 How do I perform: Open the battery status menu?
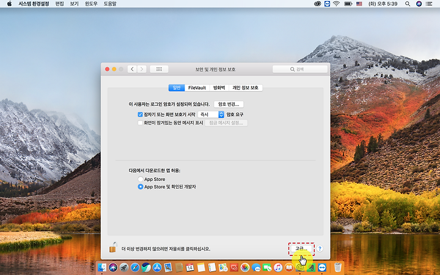click(348, 4)
